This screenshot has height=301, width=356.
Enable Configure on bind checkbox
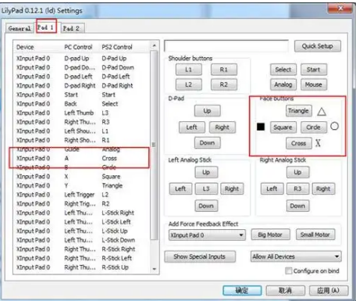click(288, 271)
